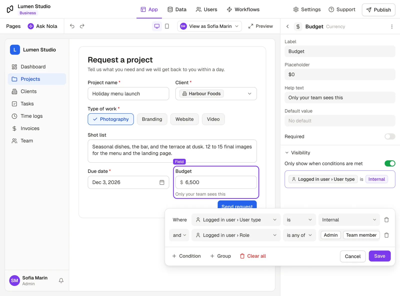Screen dimensions: 400x296
Task: Open the Logged in user User type dropdown
Action: point(236,220)
